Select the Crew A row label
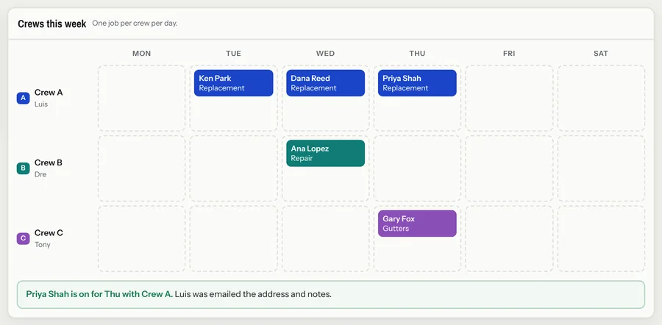This screenshot has height=325, width=662. click(49, 93)
